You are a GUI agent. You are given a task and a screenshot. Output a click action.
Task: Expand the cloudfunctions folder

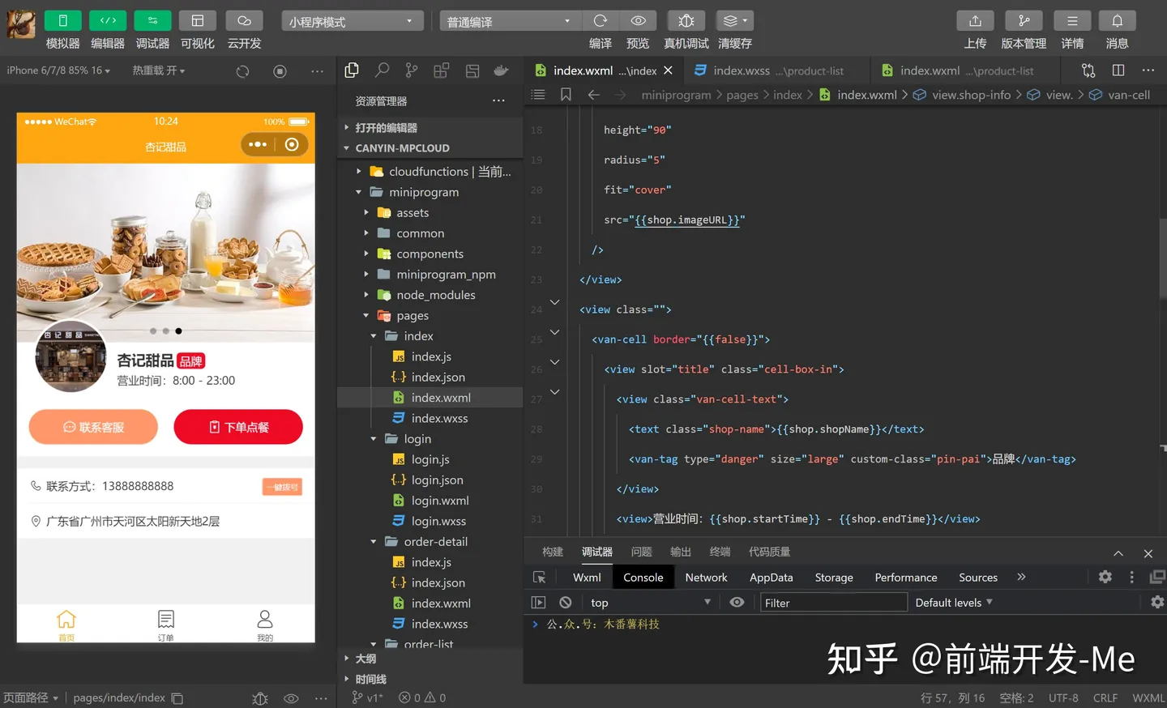tap(430, 172)
